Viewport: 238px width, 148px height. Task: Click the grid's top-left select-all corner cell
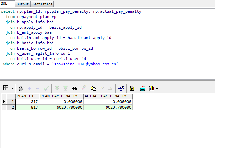pos(4,96)
